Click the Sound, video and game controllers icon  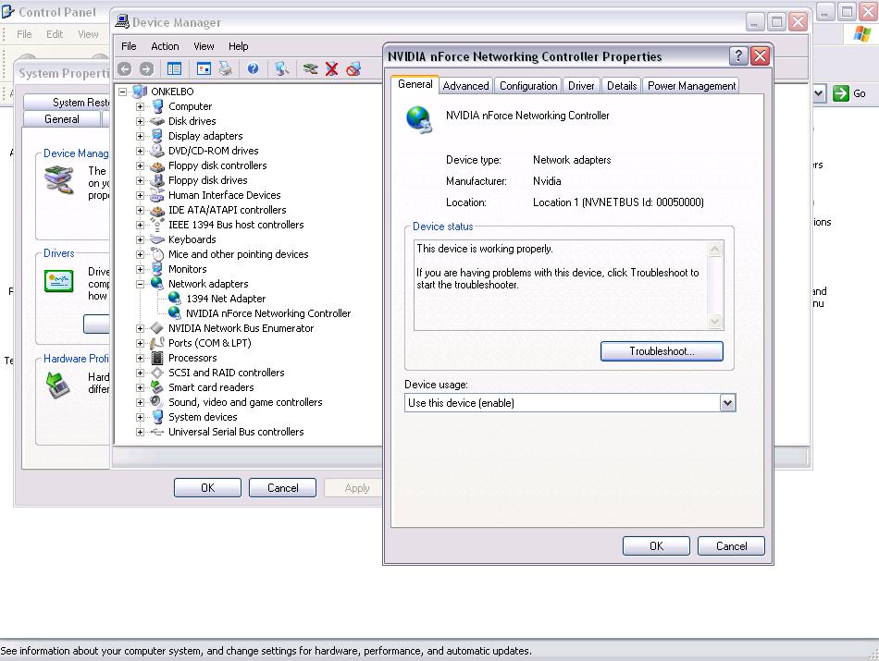(x=157, y=402)
